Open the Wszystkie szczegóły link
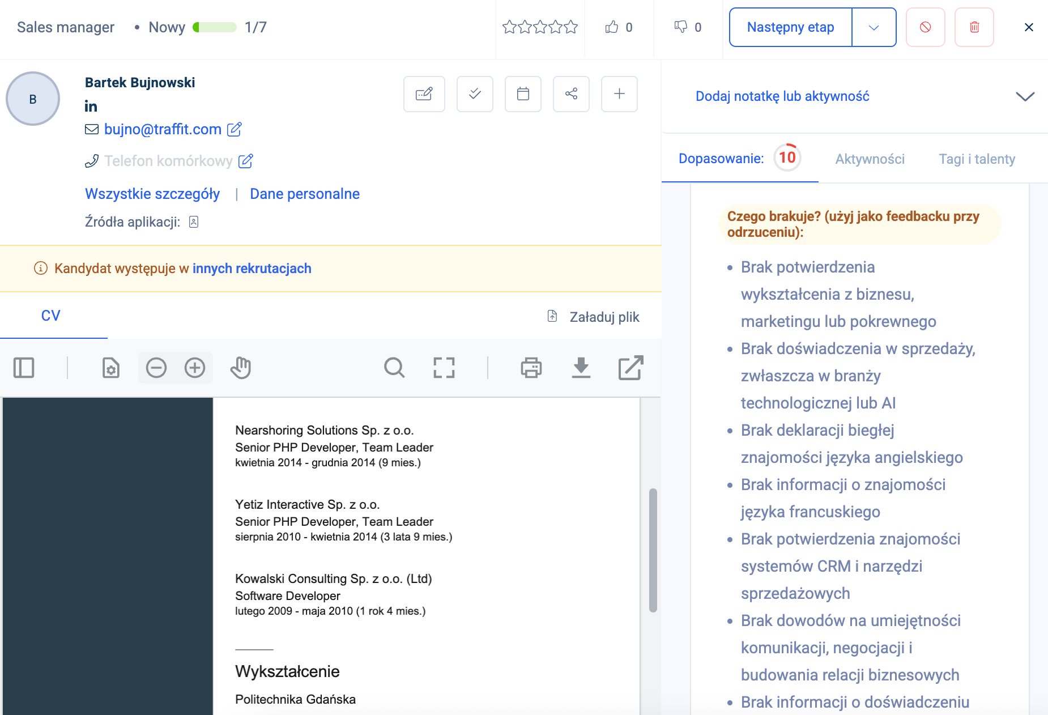The image size is (1048, 715). pyautogui.click(x=152, y=194)
